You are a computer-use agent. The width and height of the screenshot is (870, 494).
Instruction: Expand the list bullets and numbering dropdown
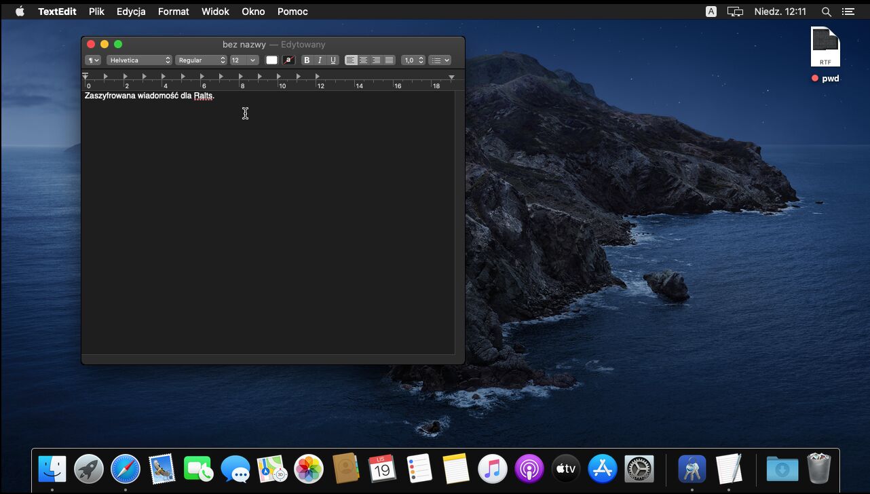pyautogui.click(x=440, y=60)
